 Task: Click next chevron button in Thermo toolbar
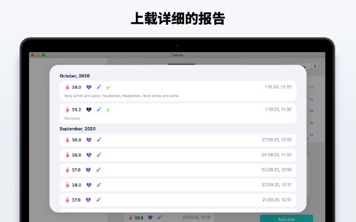click(314, 66)
